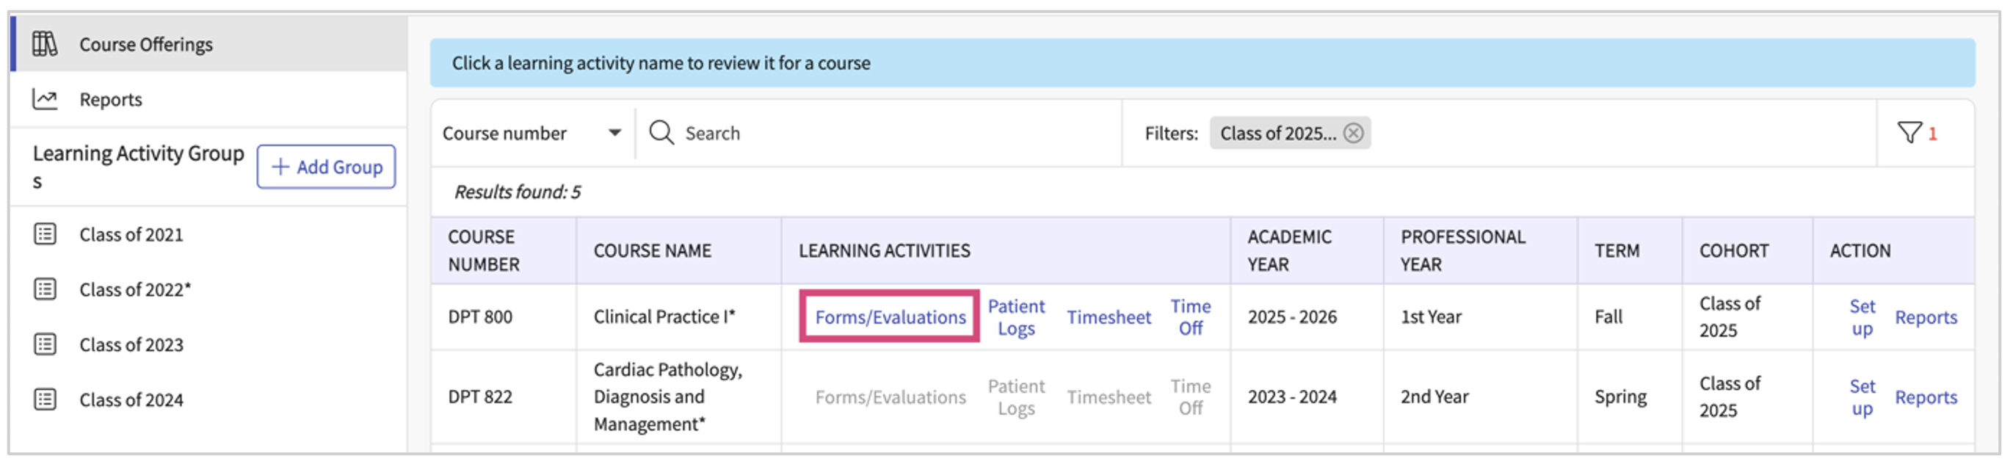The image size is (2010, 464).
Task: Click the magnifying glass search icon
Action: [661, 134]
